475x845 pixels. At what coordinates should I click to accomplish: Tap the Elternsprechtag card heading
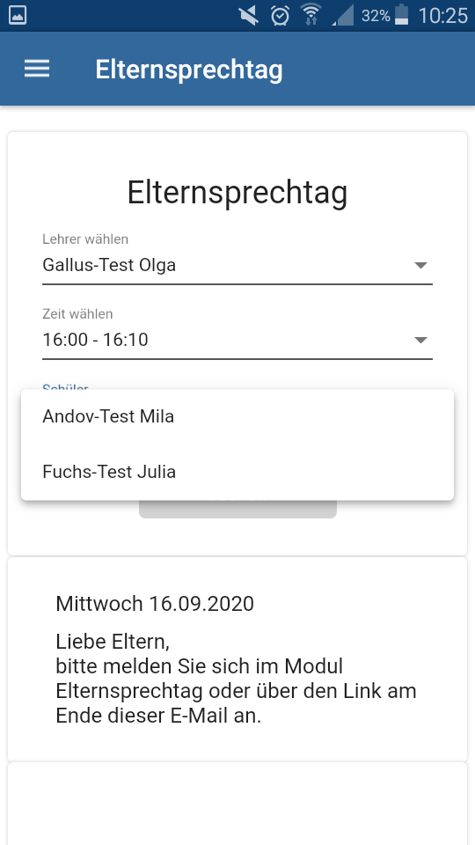[x=237, y=194]
